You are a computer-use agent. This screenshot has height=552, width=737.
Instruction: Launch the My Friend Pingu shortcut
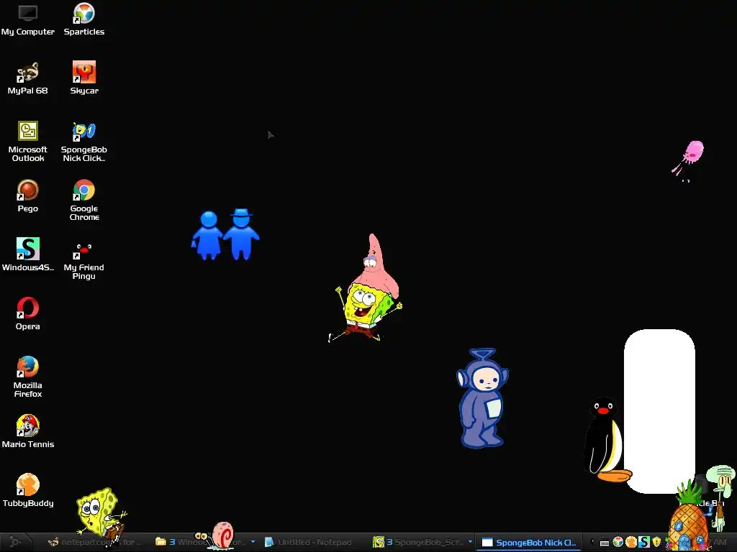84,259
